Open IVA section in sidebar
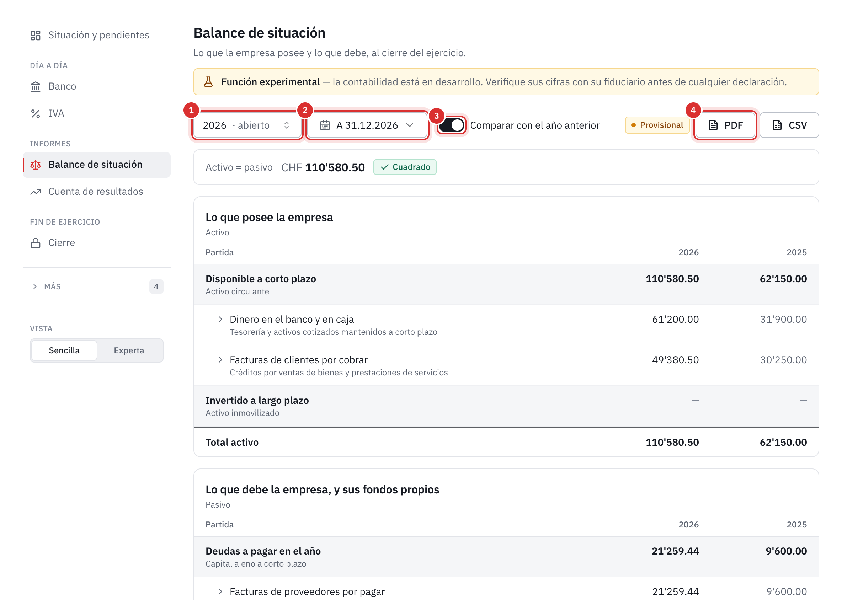 tap(97, 113)
